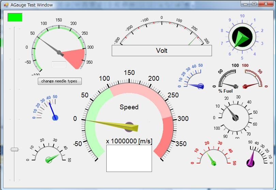Click the '350' label on the Speed gauge

(181, 144)
